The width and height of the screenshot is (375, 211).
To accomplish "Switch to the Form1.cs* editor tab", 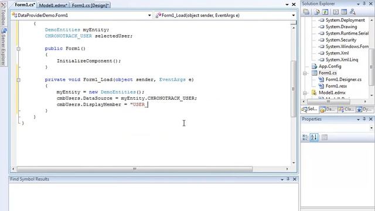I will pos(25,5).
